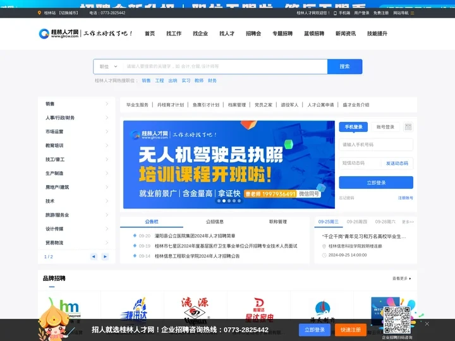Image resolution: width=455 pixels, height=341 pixels.
Task: Go to next category page arrow
Action: [x=105, y=256]
